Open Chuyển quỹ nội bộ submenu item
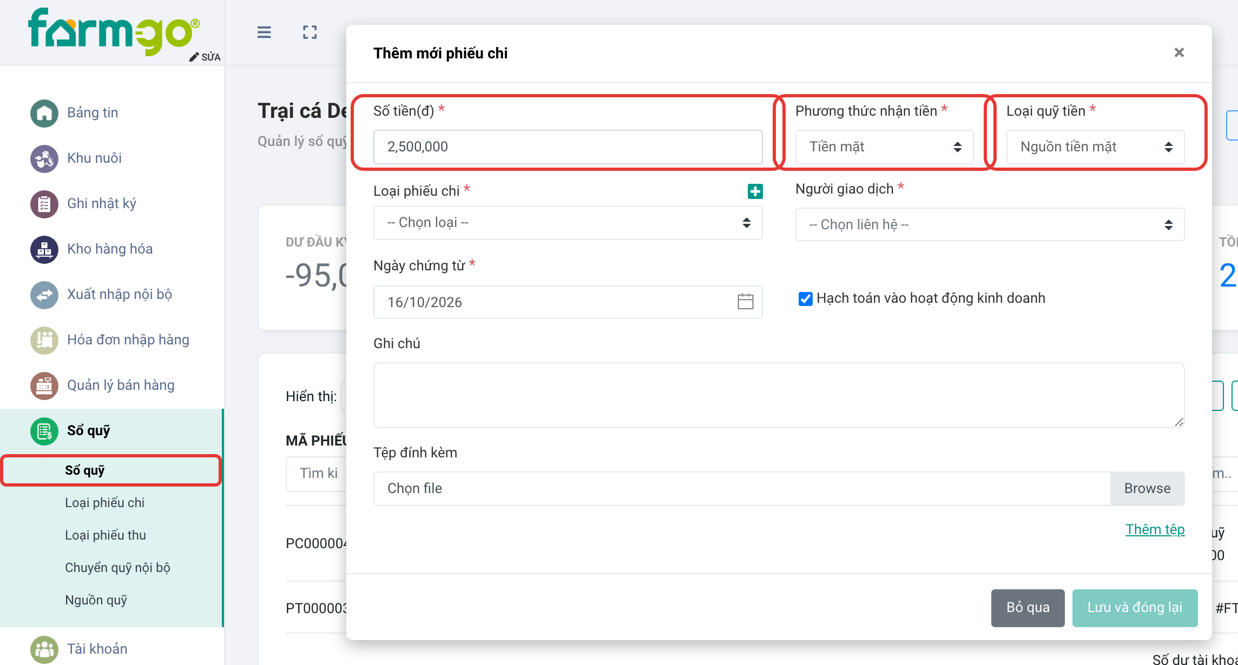Viewport: 1238px width, 665px height. [117, 568]
